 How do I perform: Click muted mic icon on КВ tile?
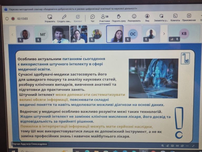click(177, 39)
